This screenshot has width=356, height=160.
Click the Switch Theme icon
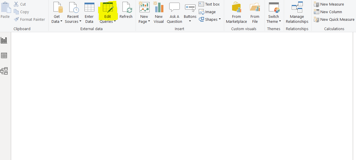pyautogui.click(x=274, y=8)
